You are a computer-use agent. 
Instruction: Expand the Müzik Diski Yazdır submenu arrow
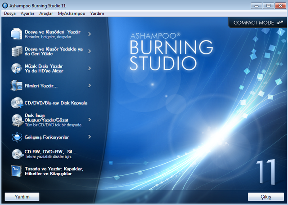[90, 68]
